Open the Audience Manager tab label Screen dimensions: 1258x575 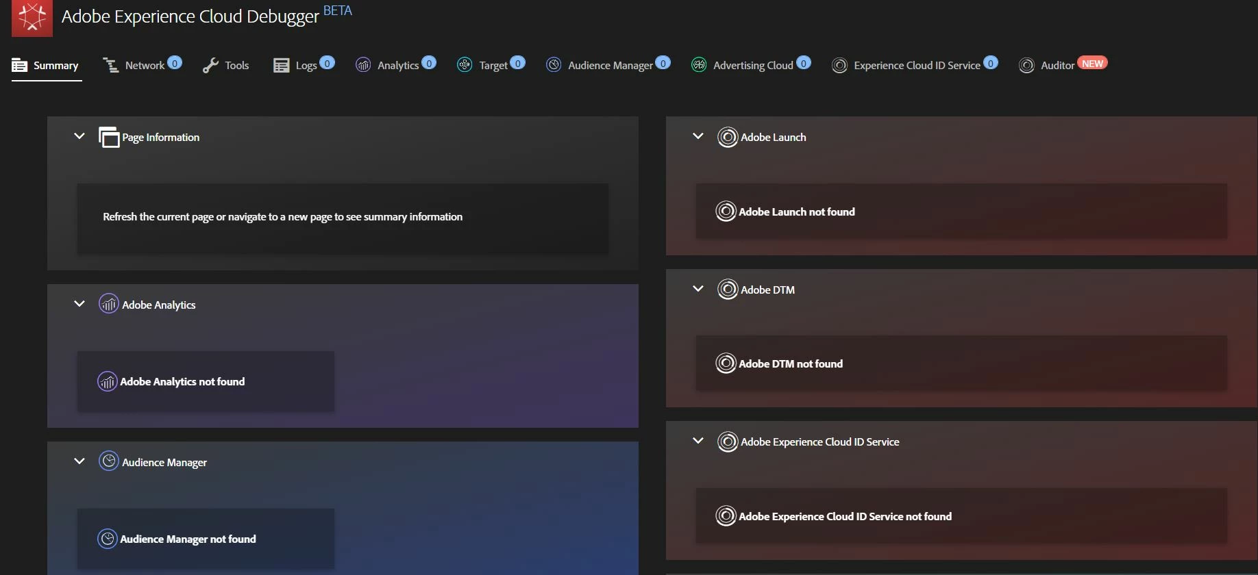[x=610, y=66]
